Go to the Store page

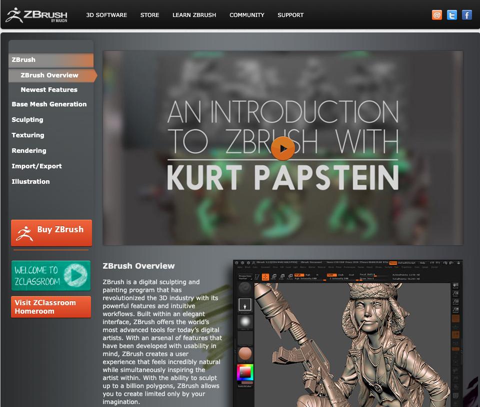[149, 15]
